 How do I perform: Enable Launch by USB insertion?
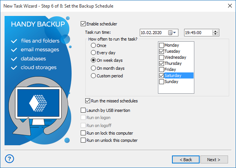(83, 110)
